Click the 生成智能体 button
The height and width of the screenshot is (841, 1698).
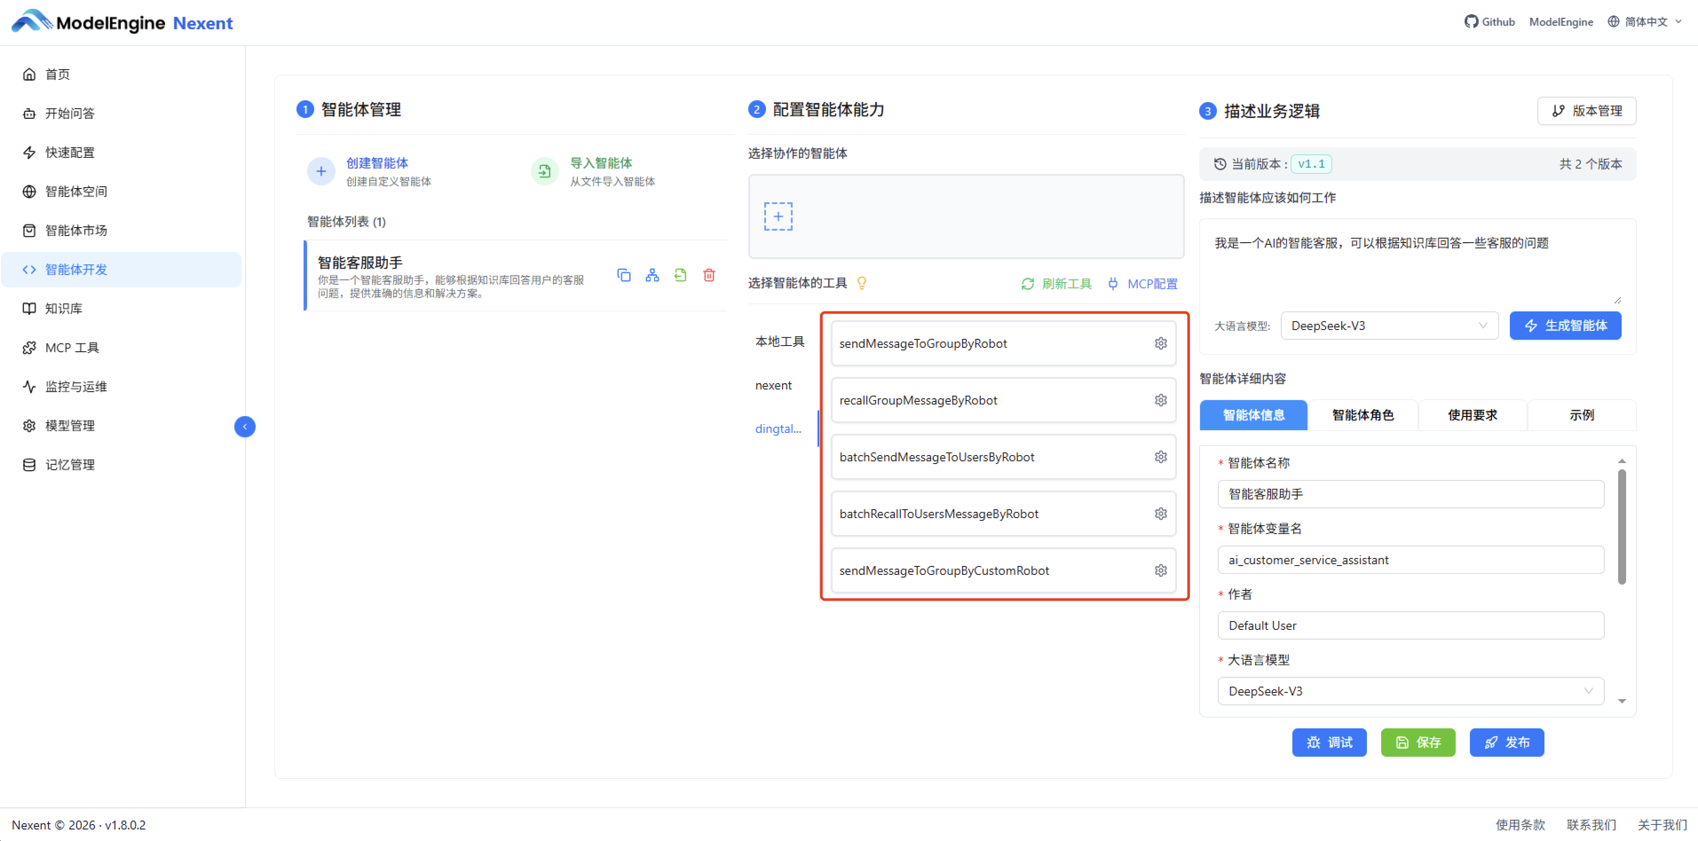pos(1565,325)
